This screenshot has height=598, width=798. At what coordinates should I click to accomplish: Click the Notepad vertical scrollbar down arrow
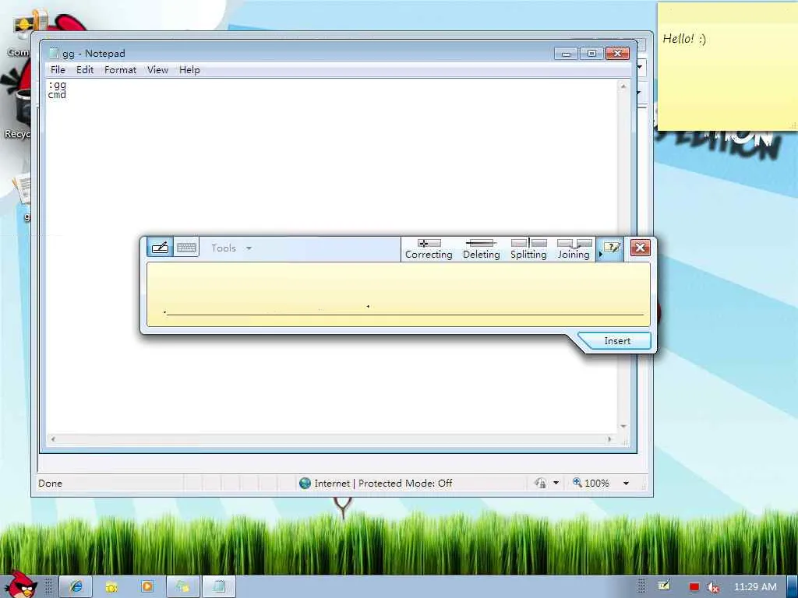[623, 426]
